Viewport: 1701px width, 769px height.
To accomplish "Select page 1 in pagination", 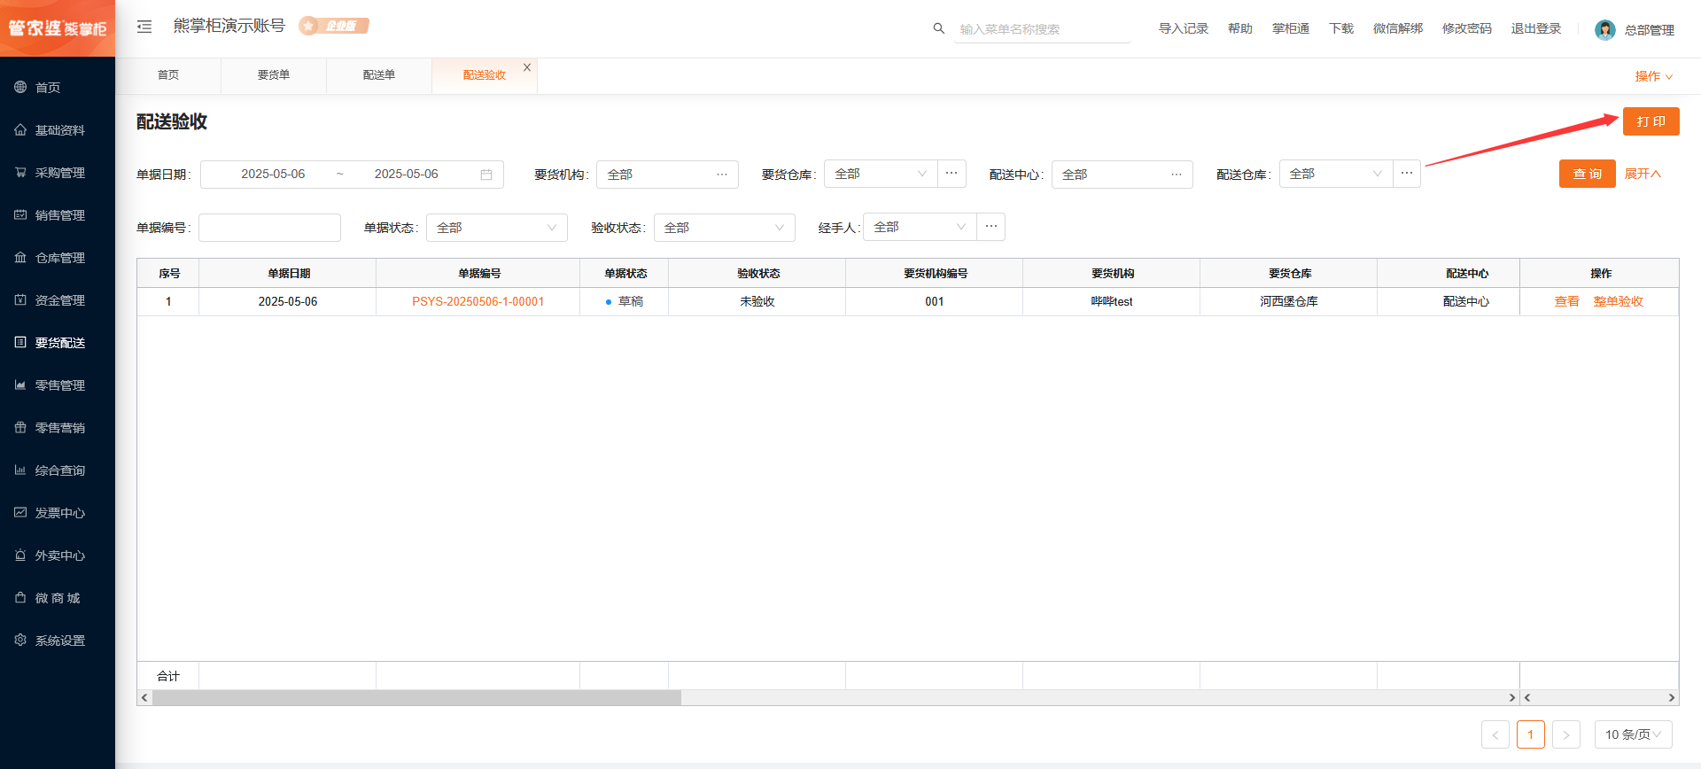I will 1531,734.
